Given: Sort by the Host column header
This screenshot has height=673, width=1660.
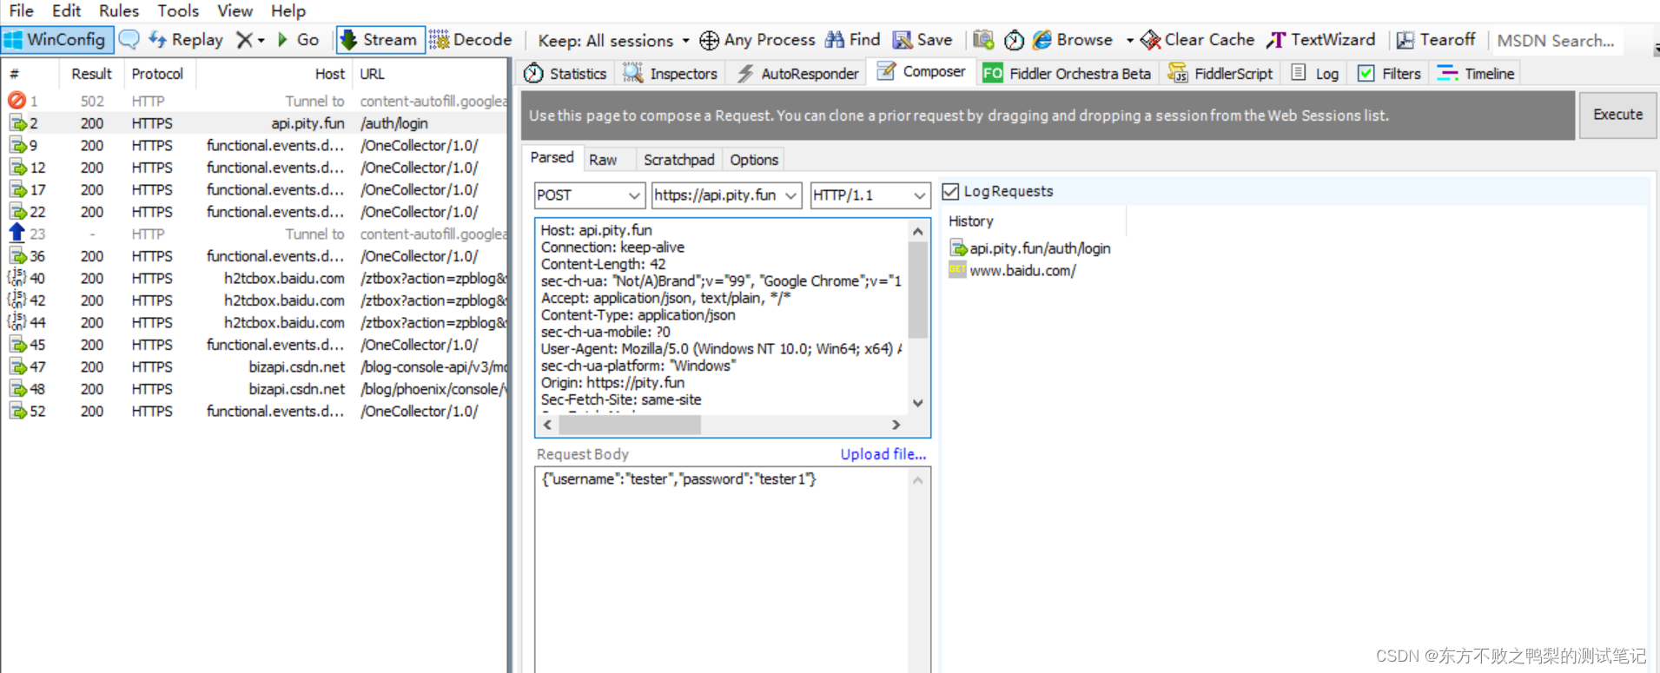Looking at the screenshot, I should [274, 74].
